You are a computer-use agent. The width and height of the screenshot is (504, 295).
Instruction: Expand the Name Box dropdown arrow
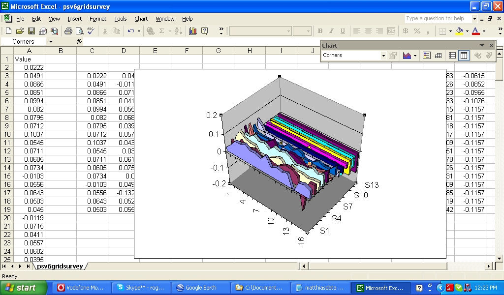pyautogui.click(x=51, y=42)
